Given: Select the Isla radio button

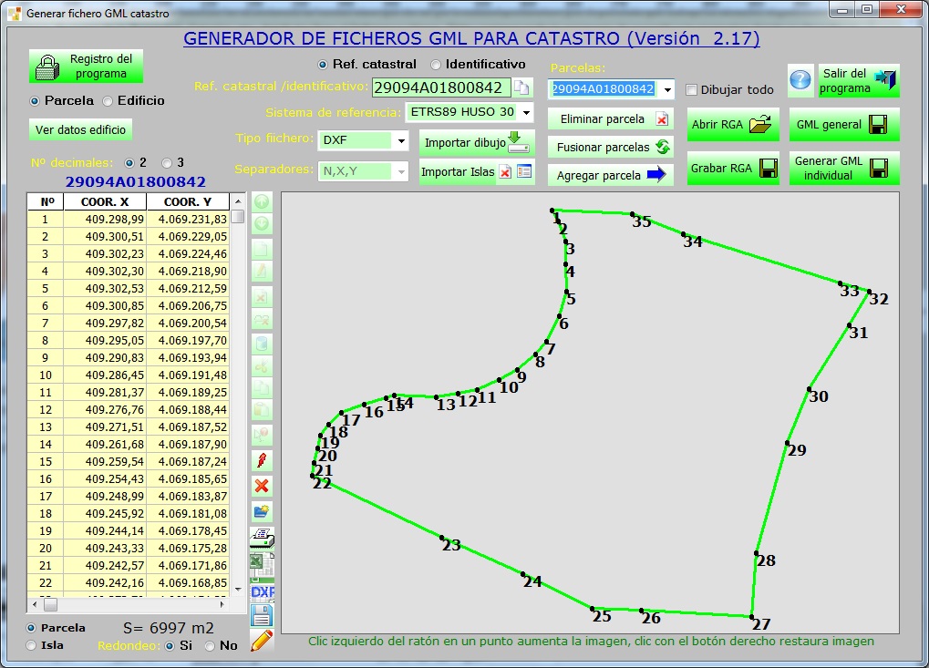Looking at the screenshot, I should [33, 645].
